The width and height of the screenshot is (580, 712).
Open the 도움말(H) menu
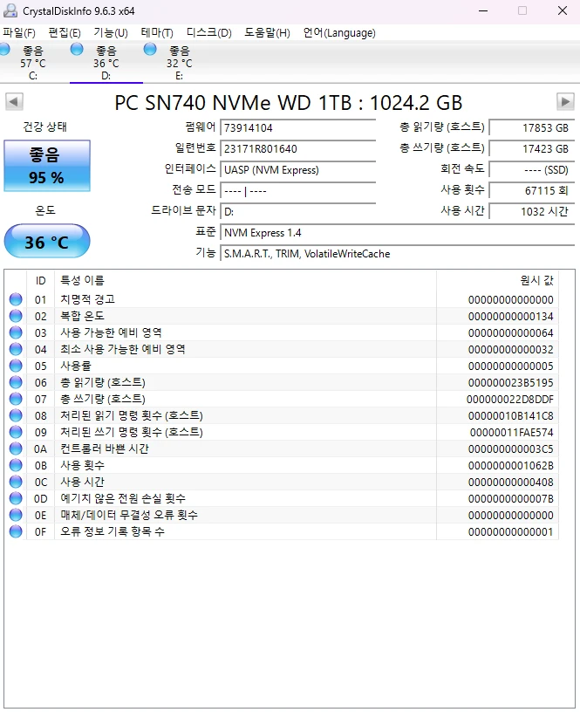coord(267,32)
